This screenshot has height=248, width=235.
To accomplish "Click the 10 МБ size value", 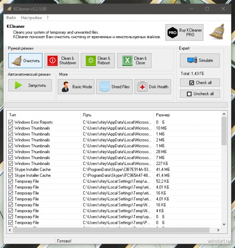I will point(161,128).
